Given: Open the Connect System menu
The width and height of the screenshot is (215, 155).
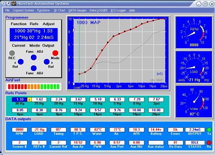Looking at the screenshot, I should [x=24, y=10].
